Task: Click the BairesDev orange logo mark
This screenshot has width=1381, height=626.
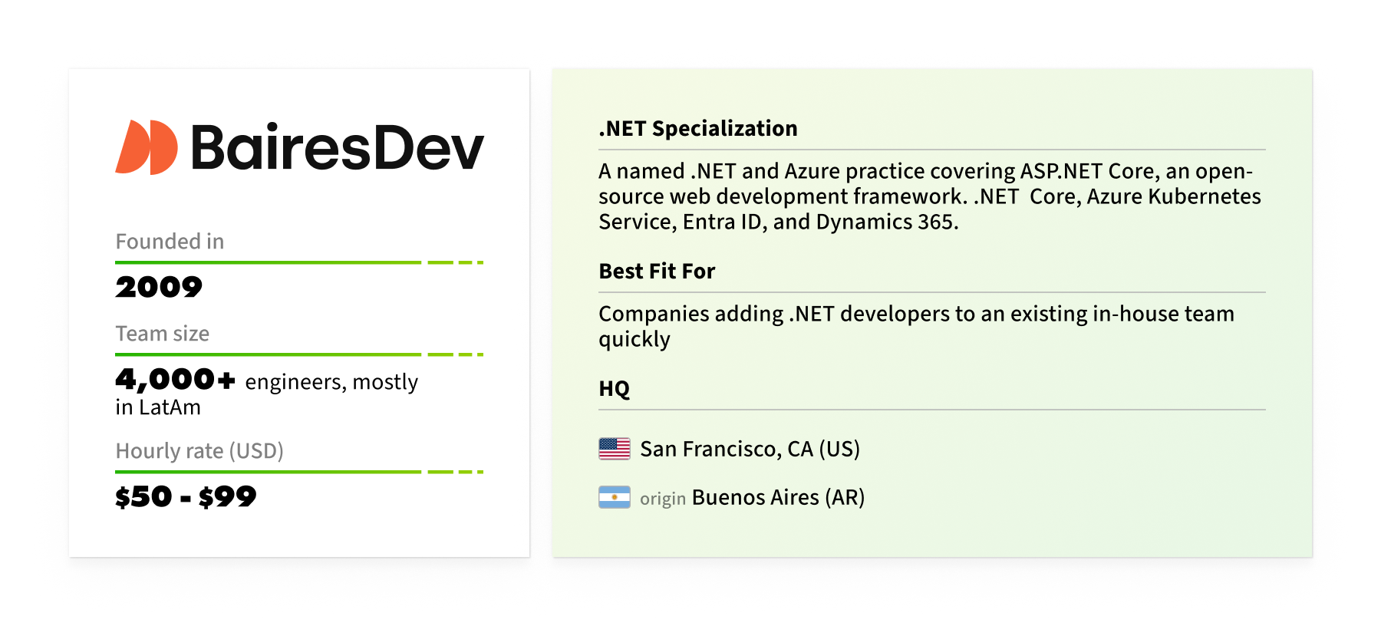Action: point(147,147)
